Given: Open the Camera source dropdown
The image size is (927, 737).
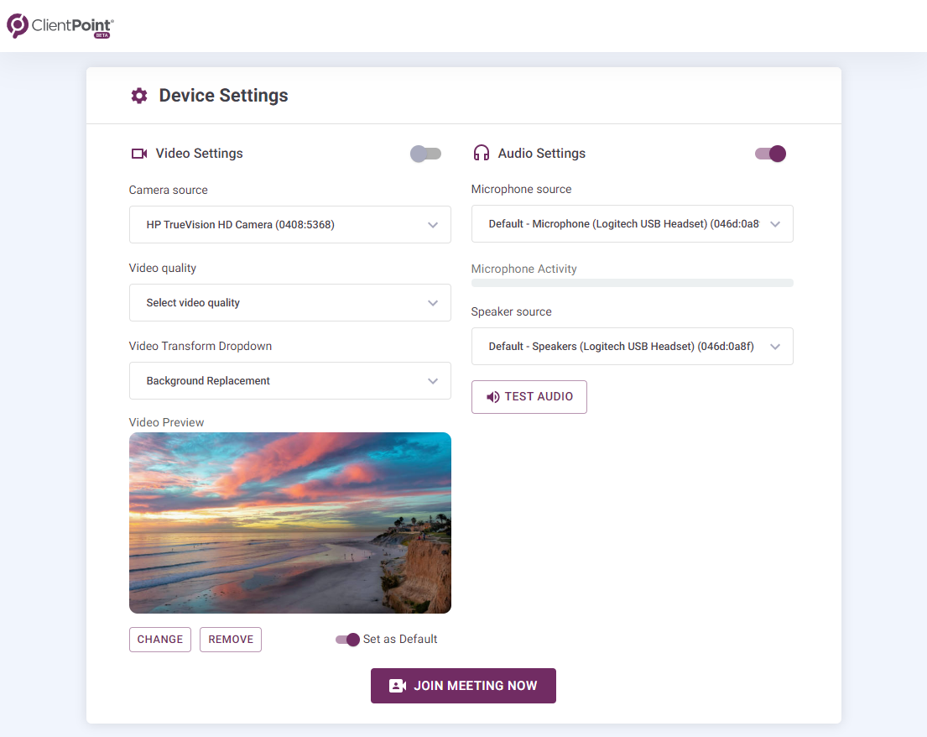Looking at the screenshot, I should click(x=289, y=225).
